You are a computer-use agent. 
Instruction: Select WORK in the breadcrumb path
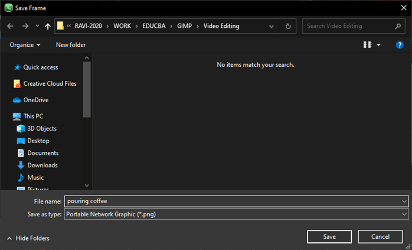point(122,26)
